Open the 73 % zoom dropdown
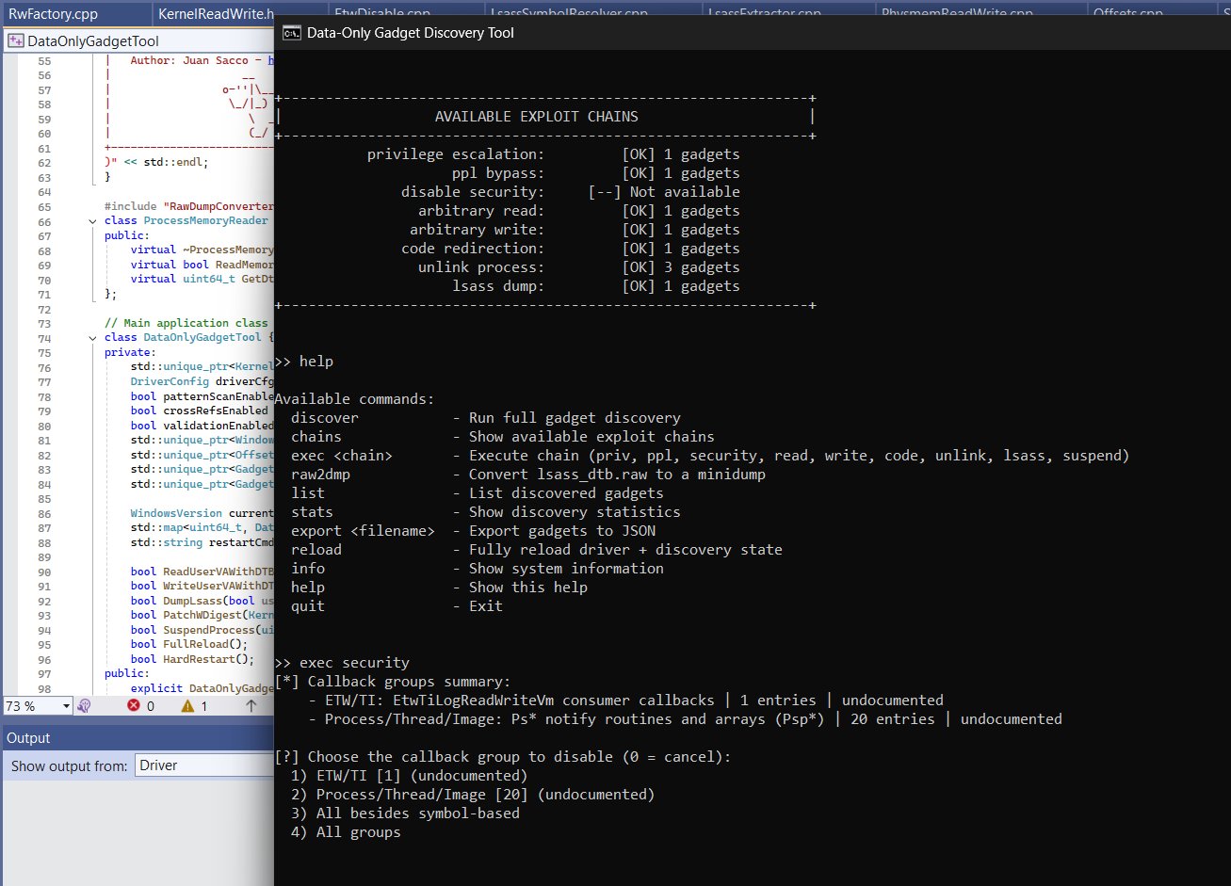This screenshot has width=1231, height=886. point(66,705)
